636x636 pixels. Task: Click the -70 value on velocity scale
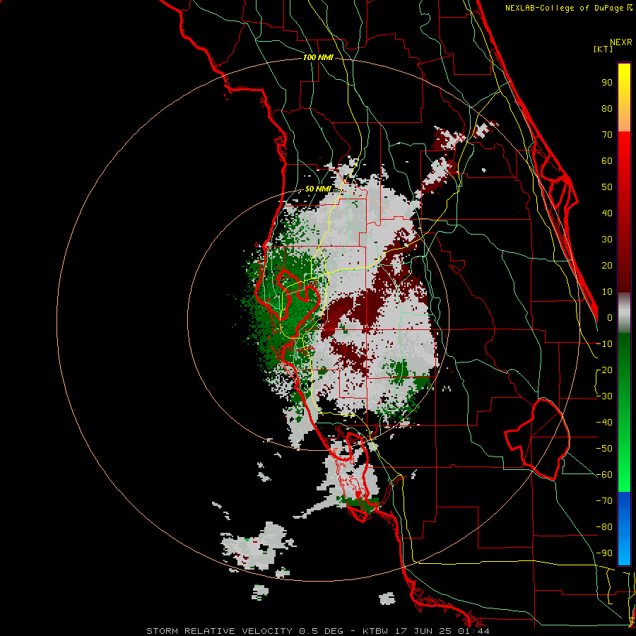point(604,501)
